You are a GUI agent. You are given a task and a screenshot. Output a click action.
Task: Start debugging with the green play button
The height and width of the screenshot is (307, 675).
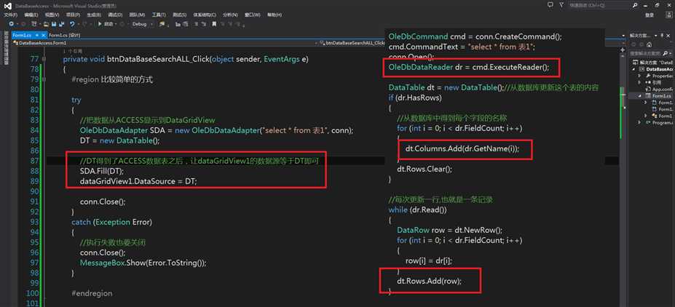click(100, 24)
